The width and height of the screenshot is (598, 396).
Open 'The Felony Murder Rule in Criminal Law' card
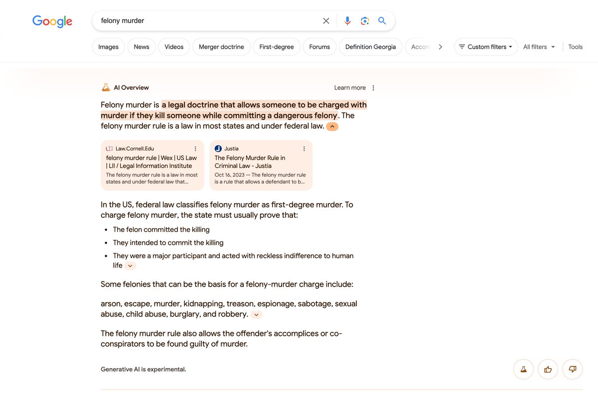(261, 165)
